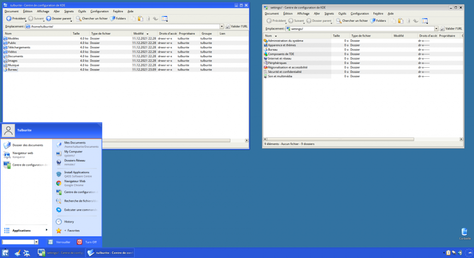Viewport: 474px width, 258px height.
Task: Click Verrouiller lock button
Action: point(59,242)
